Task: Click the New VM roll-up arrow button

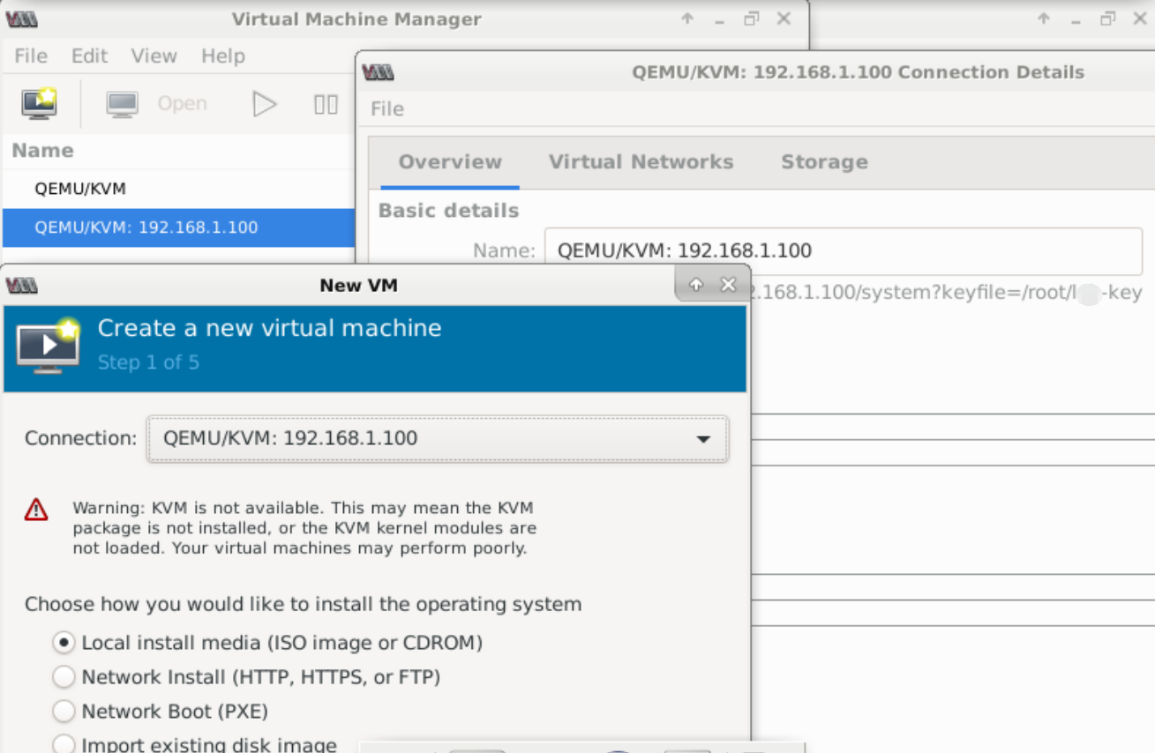Action: coord(696,284)
